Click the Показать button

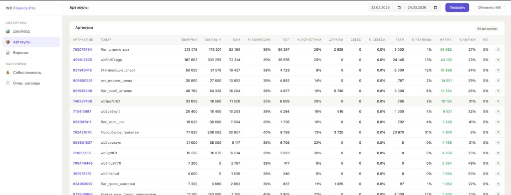[x=457, y=8]
